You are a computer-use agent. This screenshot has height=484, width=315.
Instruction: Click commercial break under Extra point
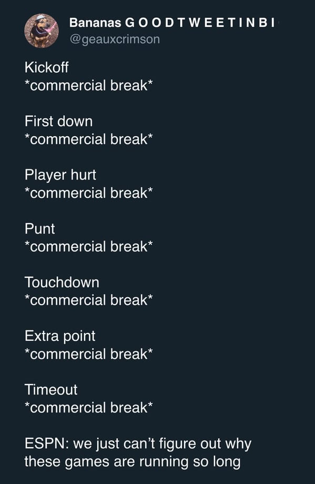88,354
